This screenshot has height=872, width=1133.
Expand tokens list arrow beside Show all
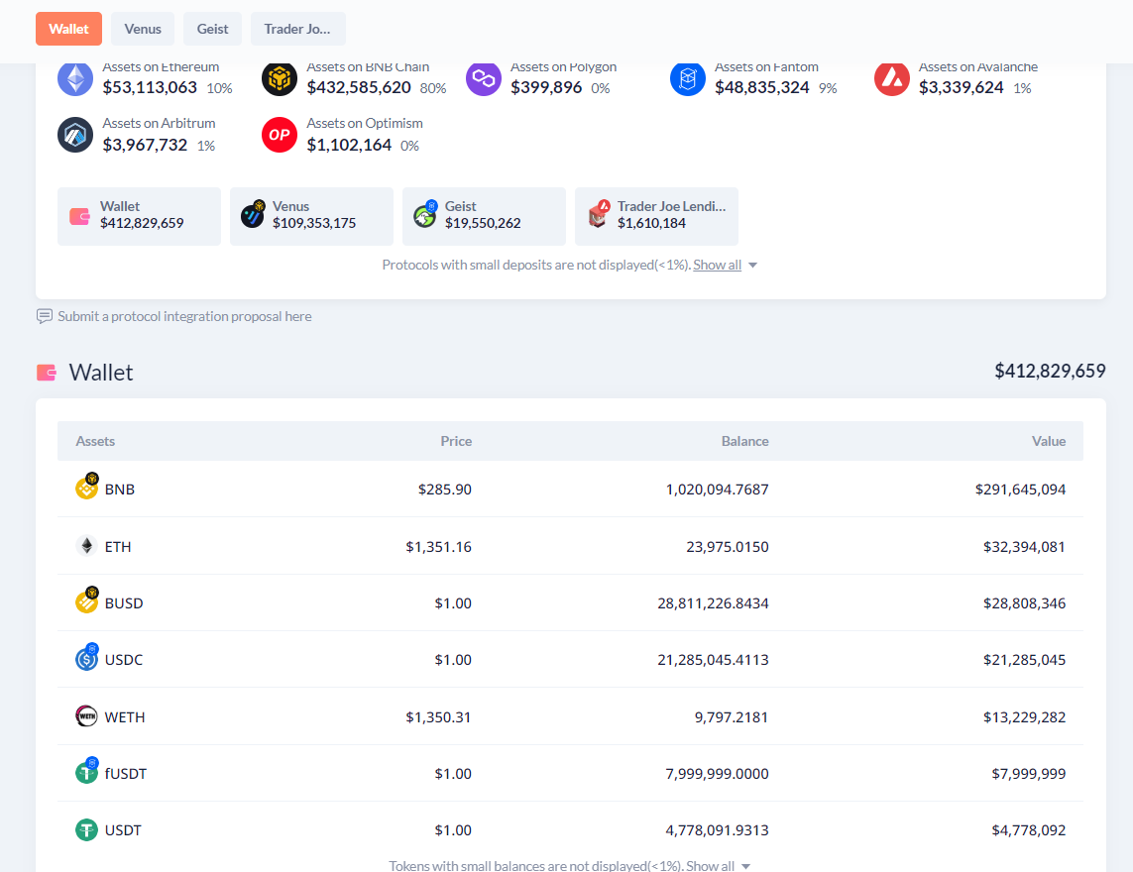745,866
